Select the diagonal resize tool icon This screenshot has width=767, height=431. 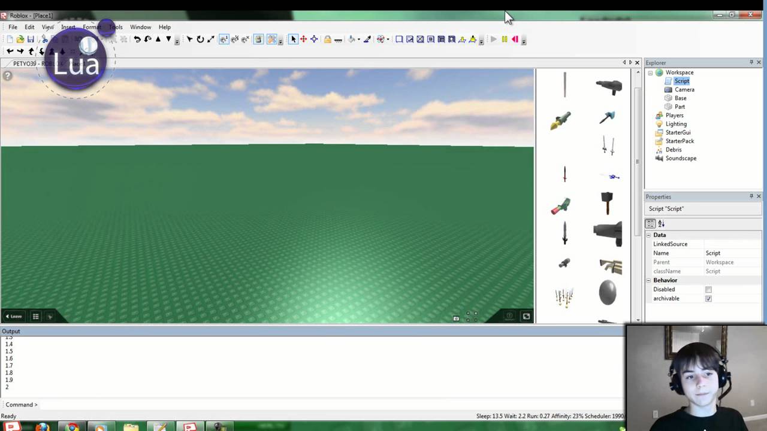pos(211,40)
